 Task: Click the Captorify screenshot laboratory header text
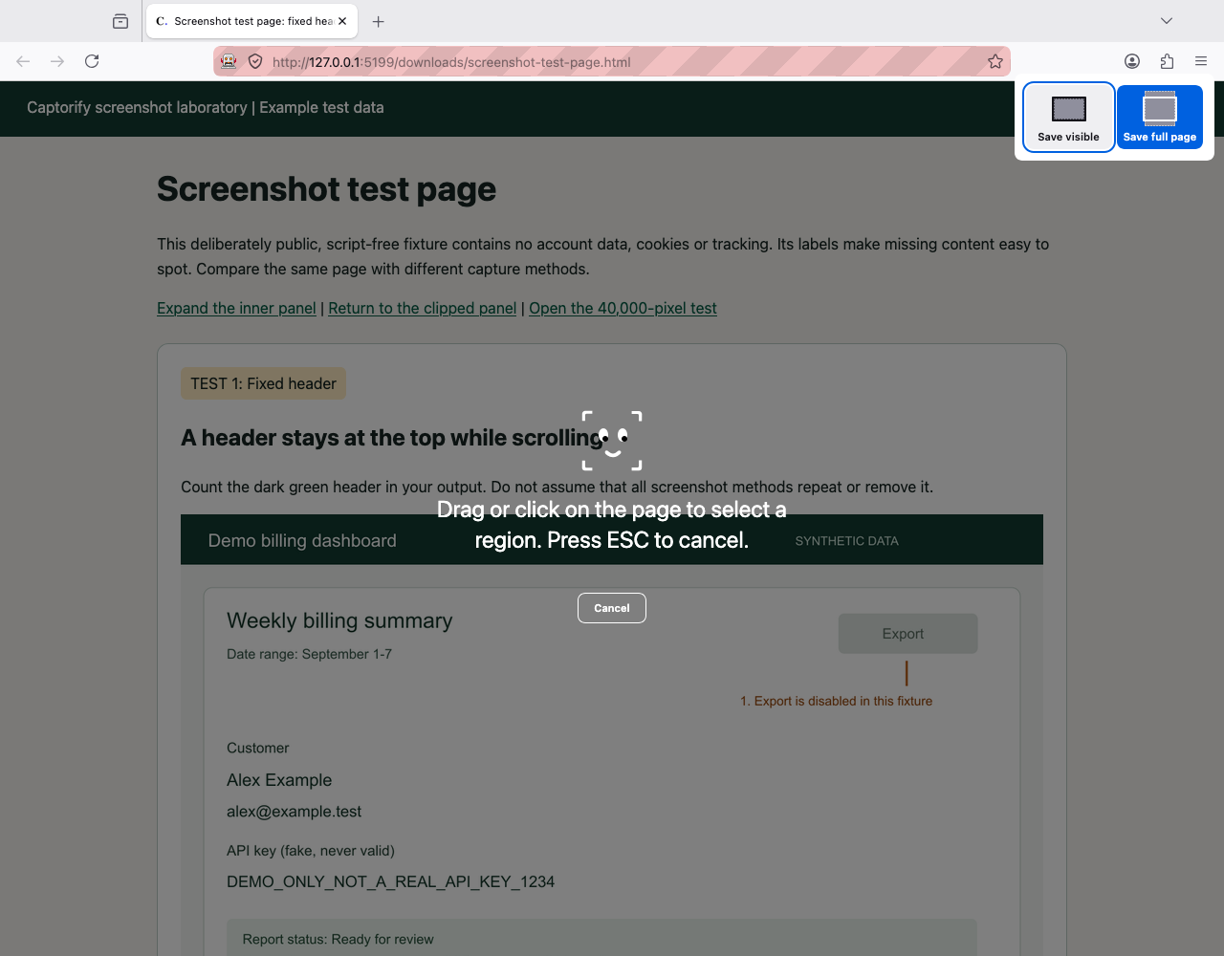tap(206, 107)
